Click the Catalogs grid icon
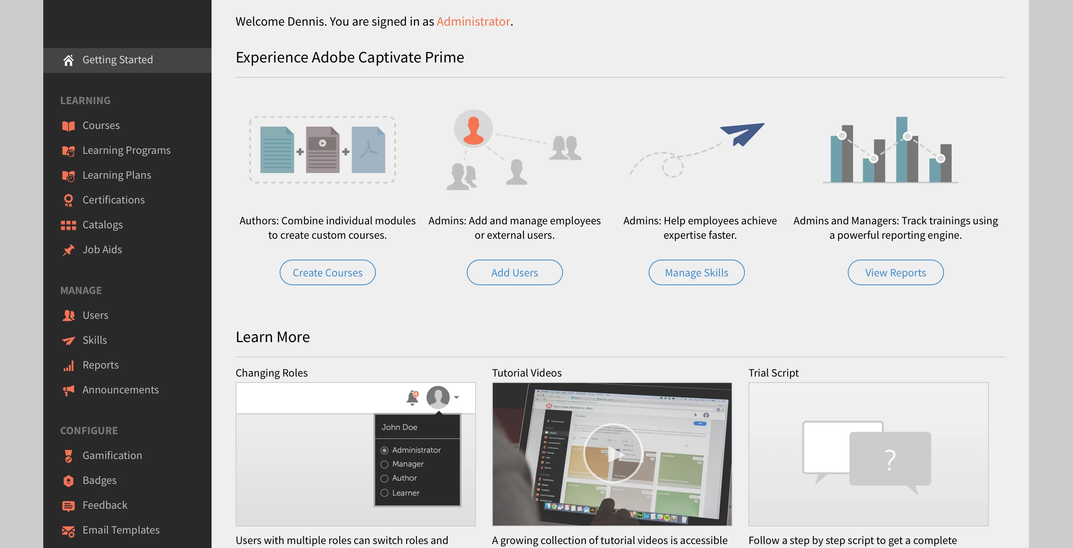This screenshot has height=548, width=1073. coord(68,225)
